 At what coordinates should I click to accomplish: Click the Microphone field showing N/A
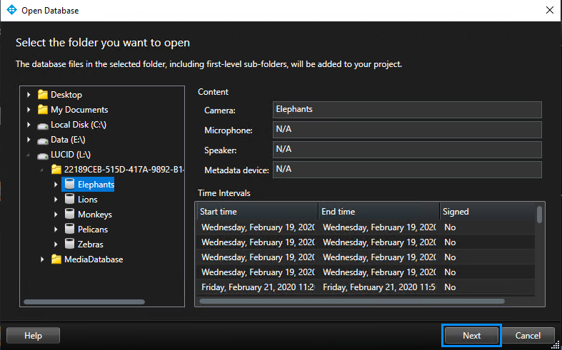click(x=407, y=130)
